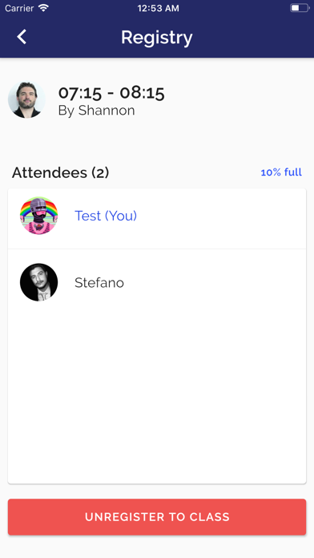Tap Stefano's black and white avatar
The image size is (314, 558).
(38, 282)
